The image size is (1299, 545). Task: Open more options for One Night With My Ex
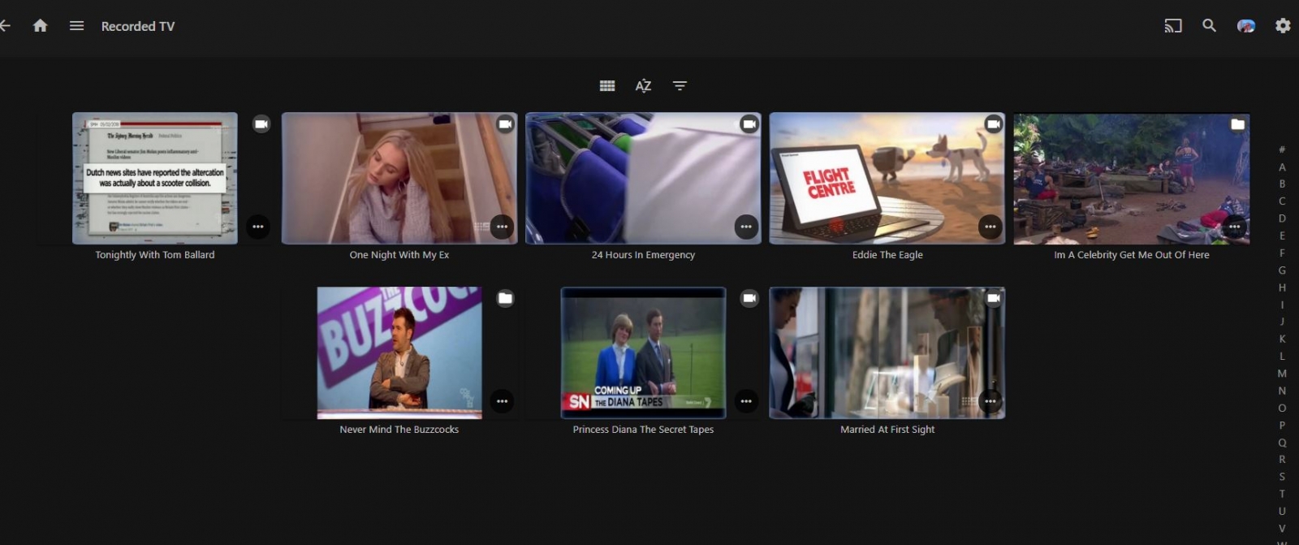tap(502, 227)
